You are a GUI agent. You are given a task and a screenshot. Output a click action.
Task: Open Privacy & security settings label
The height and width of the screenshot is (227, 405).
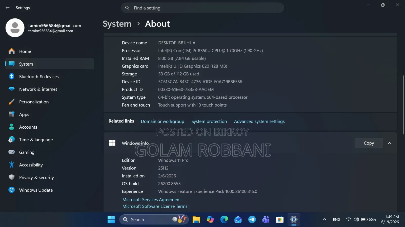click(36, 178)
